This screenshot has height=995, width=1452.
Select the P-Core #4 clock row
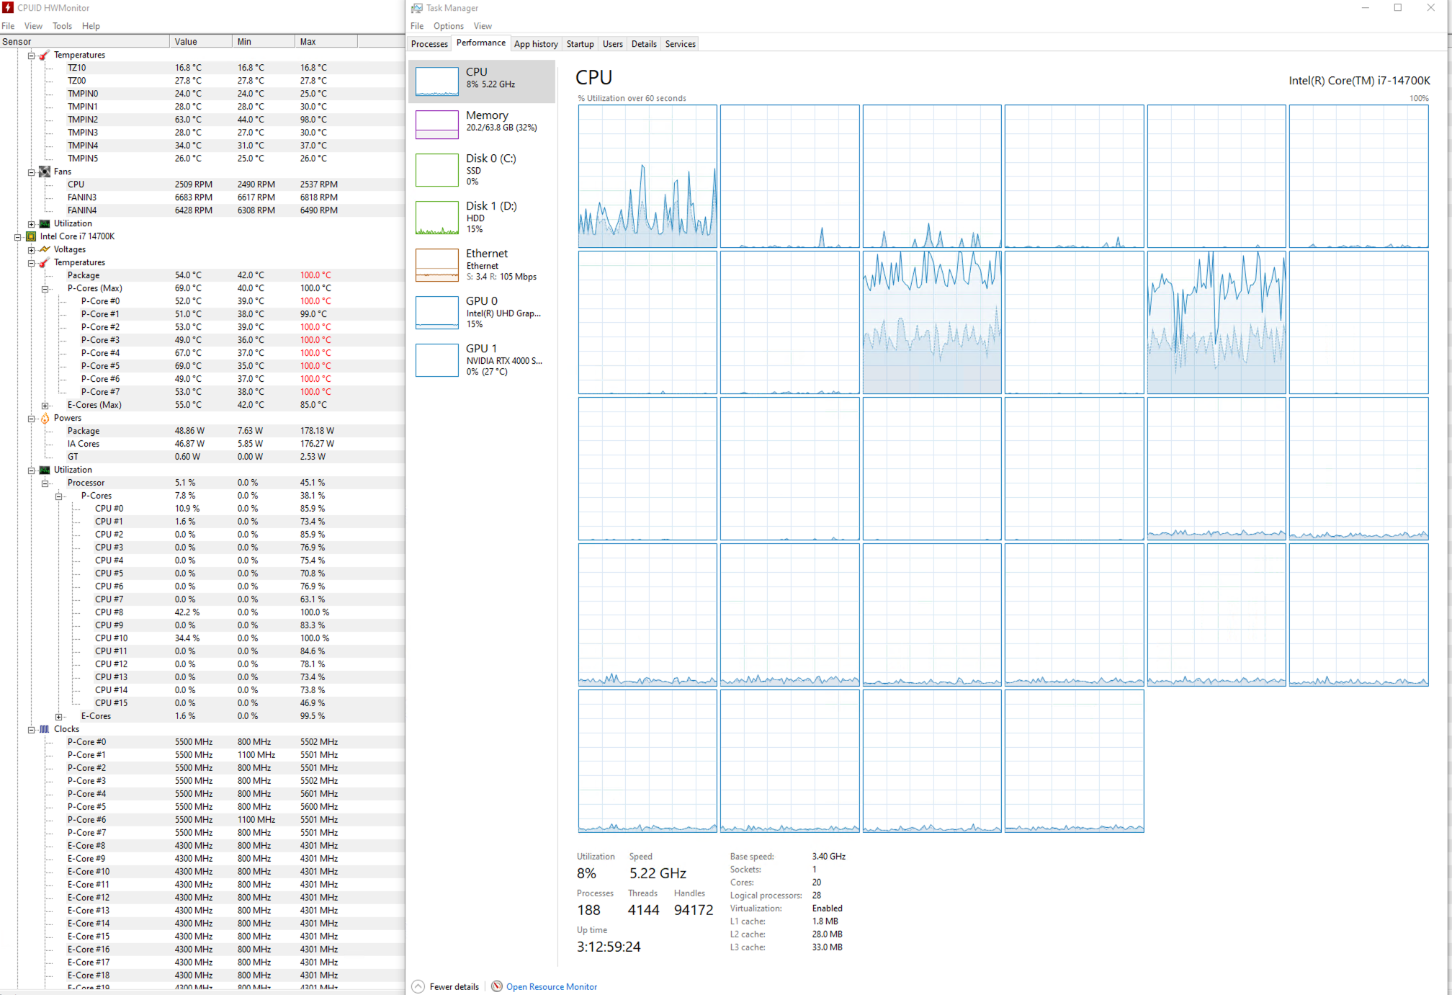[202, 794]
